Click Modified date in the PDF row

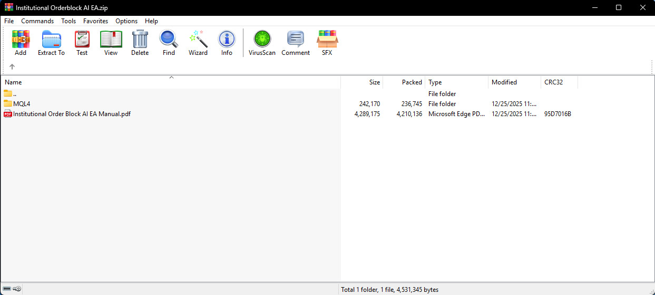pos(514,114)
